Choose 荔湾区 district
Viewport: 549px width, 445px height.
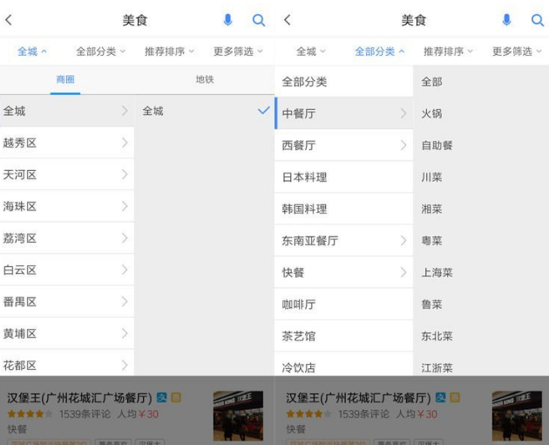67,238
